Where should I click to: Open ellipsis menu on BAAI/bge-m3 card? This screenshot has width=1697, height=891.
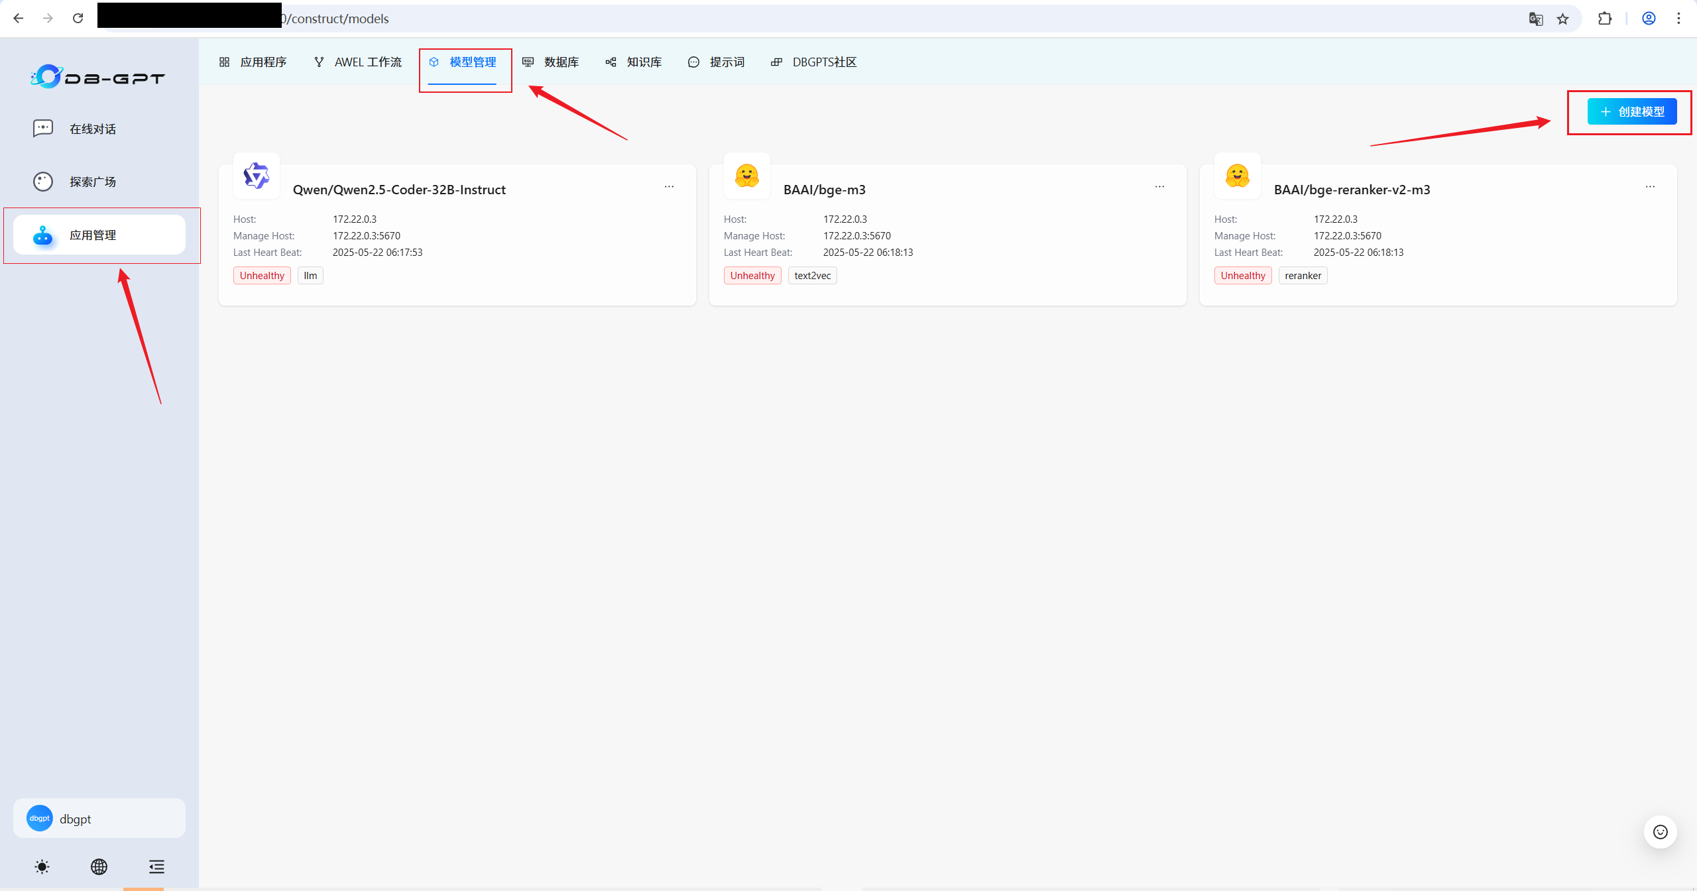(1159, 187)
